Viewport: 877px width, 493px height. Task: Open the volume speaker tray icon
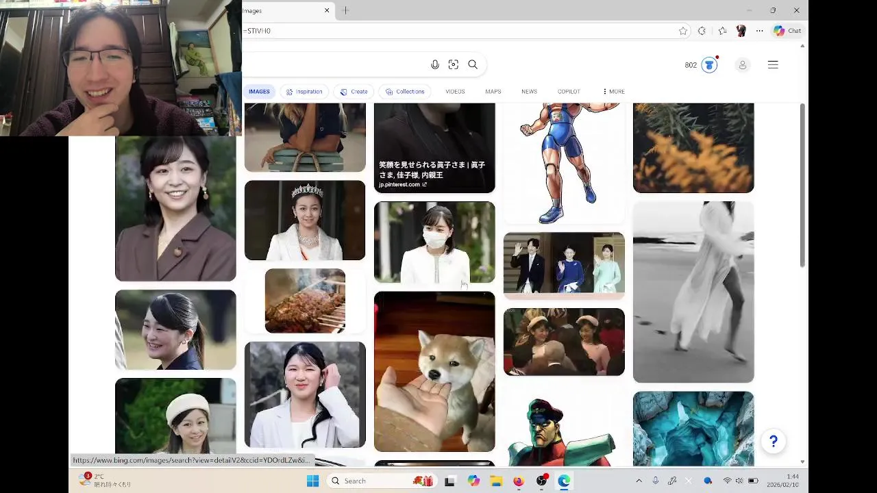739,481
